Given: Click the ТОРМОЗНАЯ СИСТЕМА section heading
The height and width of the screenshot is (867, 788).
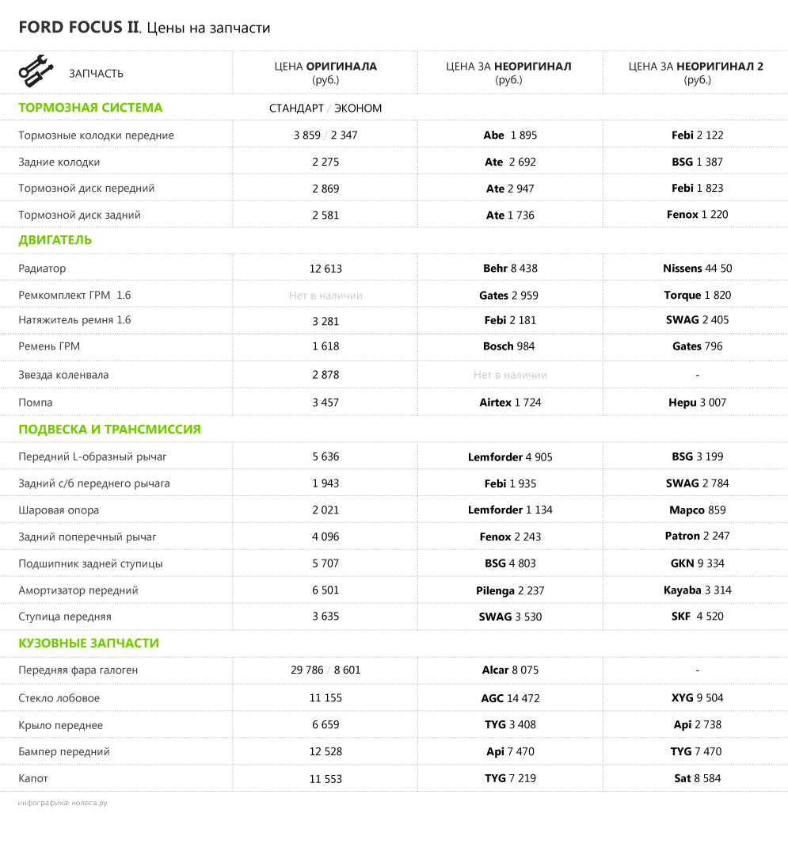Looking at the screenshot, I should 90,108.
